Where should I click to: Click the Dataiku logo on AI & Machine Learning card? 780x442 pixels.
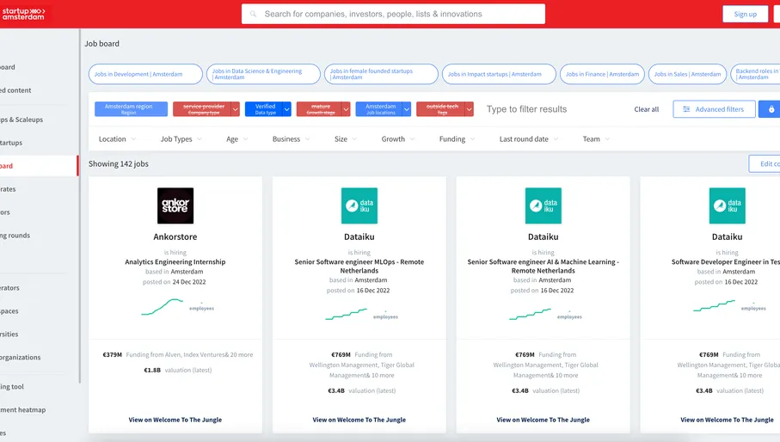click(x=544, y=206)
